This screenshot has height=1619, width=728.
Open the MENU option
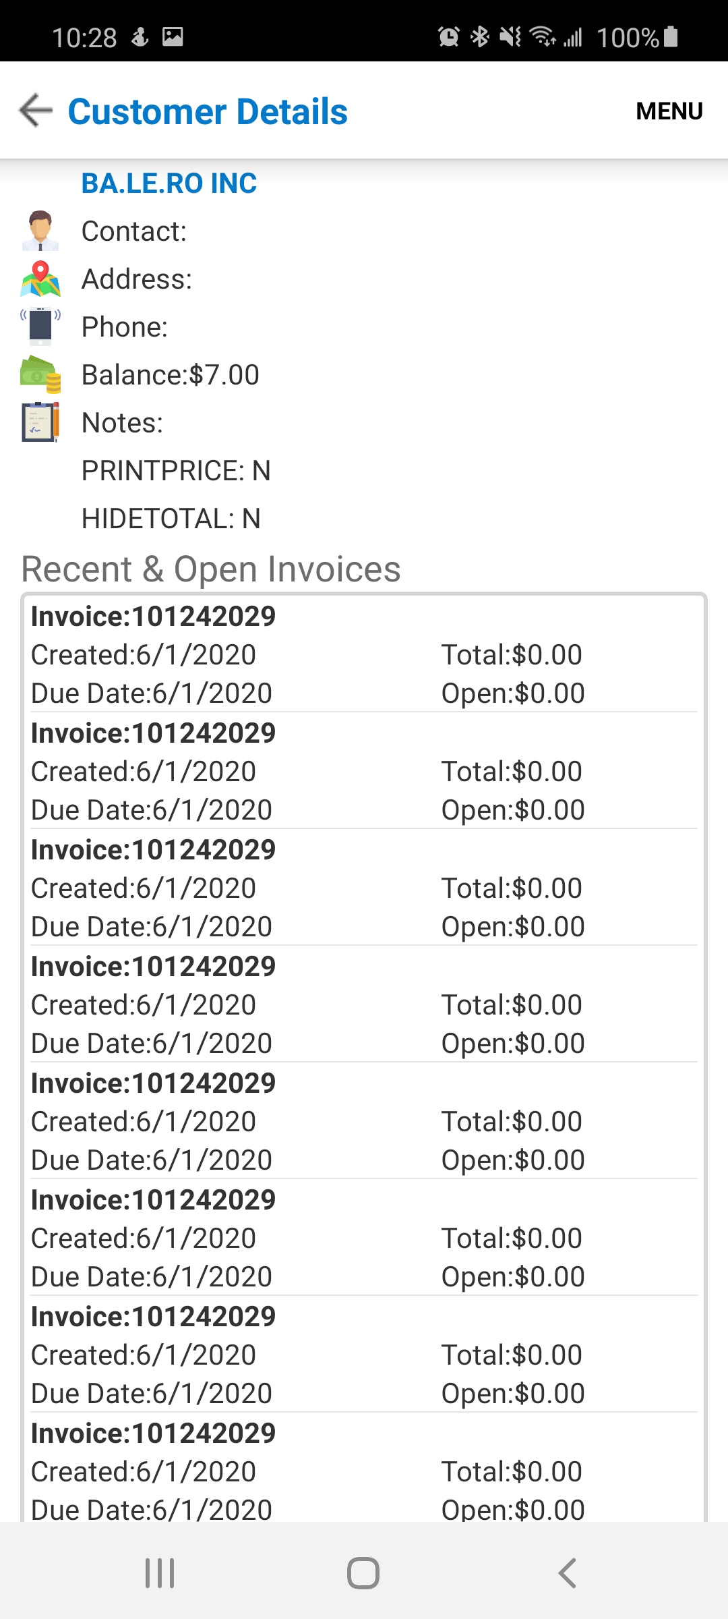[669, 111]
